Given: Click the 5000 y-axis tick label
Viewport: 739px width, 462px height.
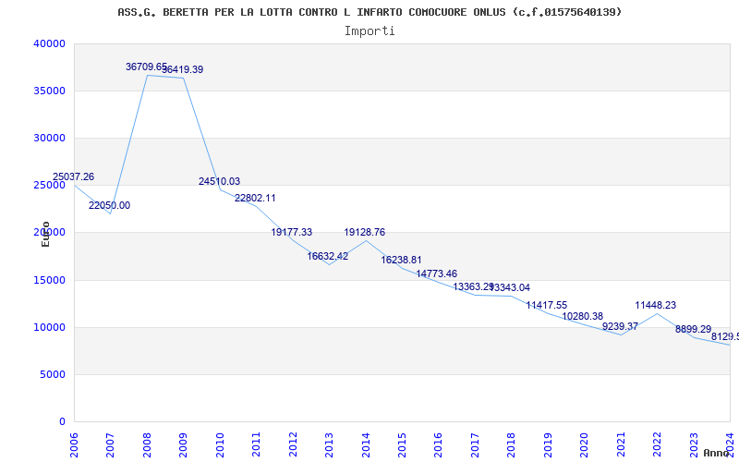Looking at the screenshot, I should tap(52, 375).
